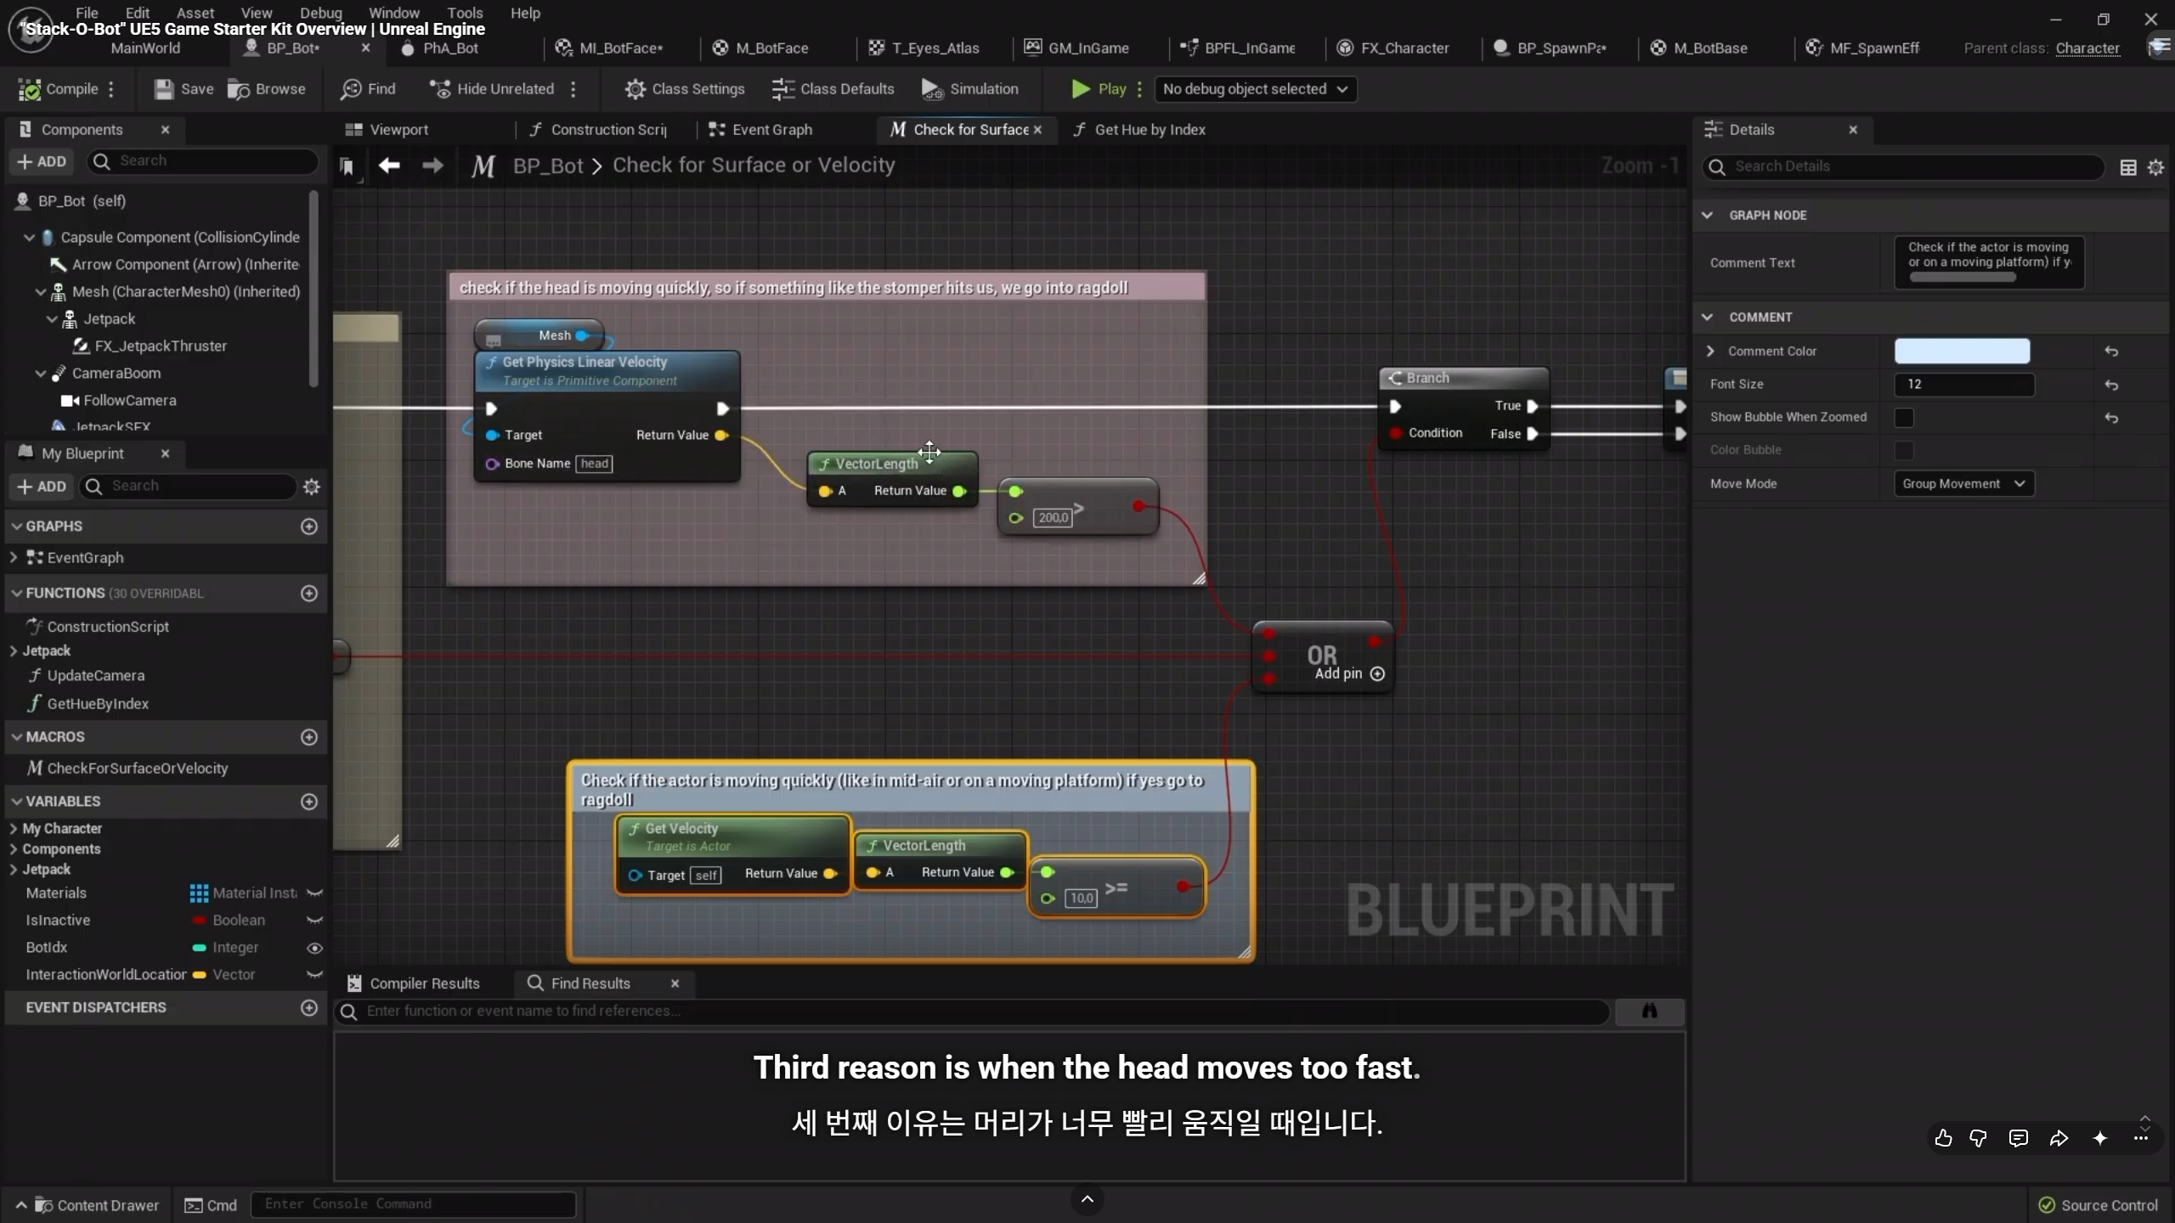
Task: Click Add pin on OR node
Action: pos(1350,673)
